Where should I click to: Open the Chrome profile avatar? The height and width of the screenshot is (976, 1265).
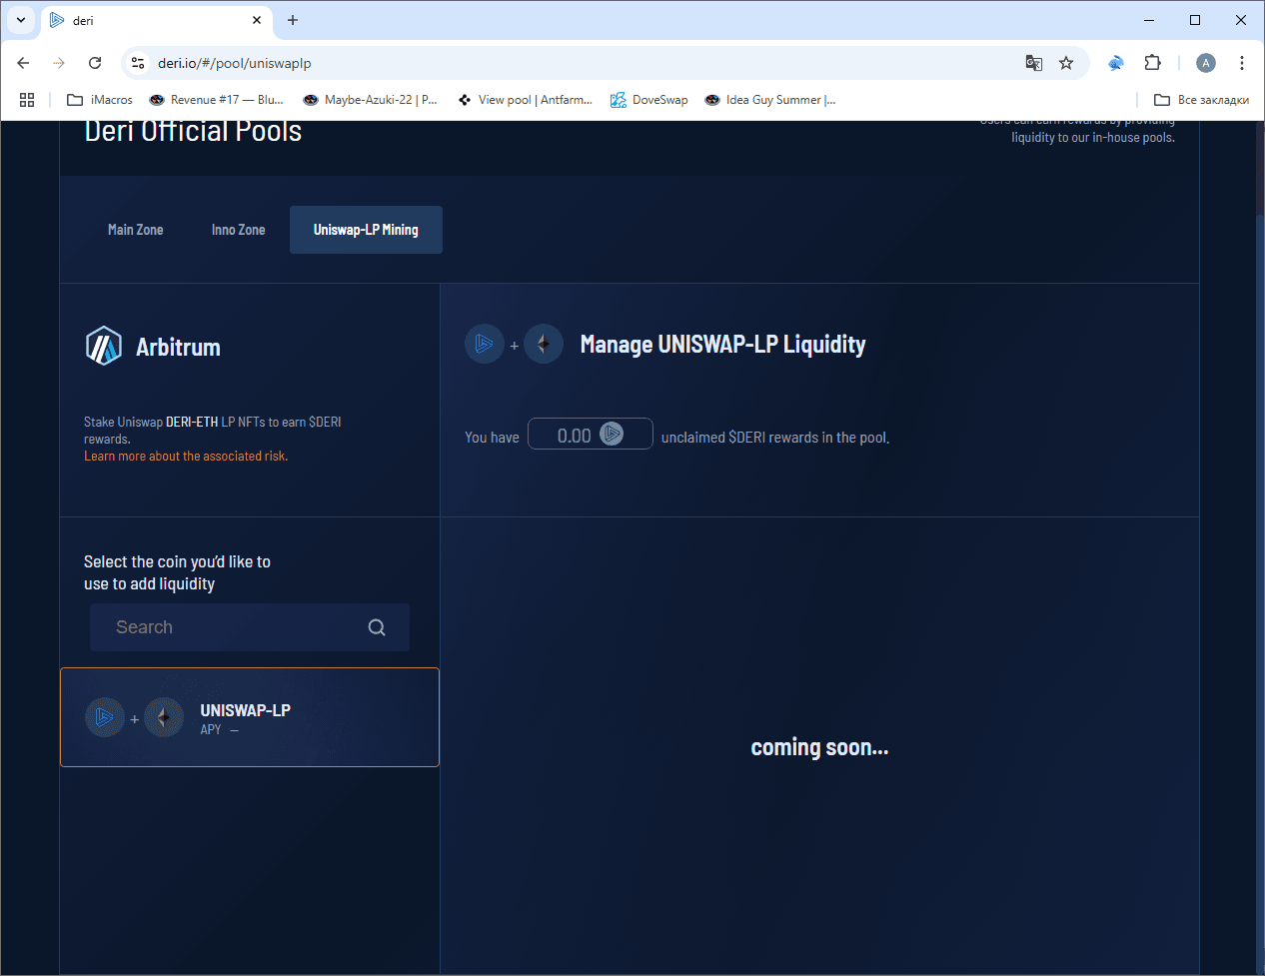1206,63
